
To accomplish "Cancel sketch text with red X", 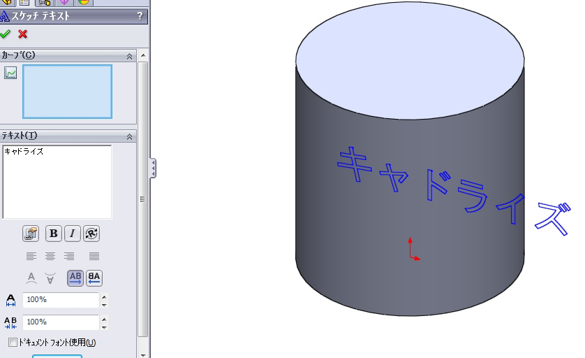I will coord(23,34).
